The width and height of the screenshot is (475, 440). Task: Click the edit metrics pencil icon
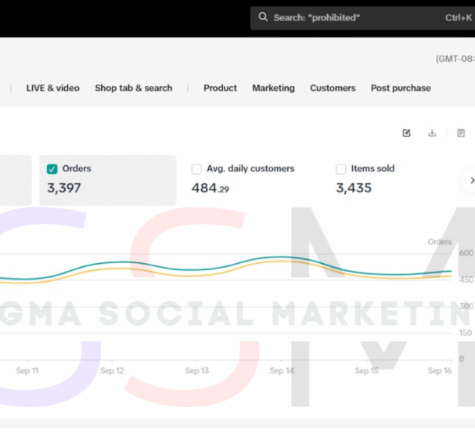(406, 133)
